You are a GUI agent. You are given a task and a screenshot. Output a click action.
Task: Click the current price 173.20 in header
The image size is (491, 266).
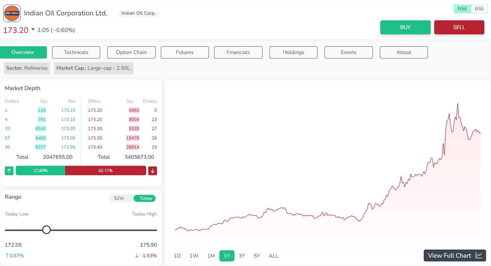pos(16,30)
